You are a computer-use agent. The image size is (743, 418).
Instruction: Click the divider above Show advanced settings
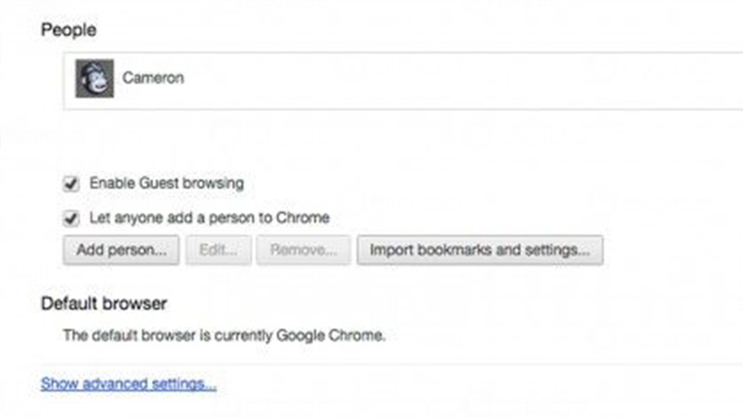(x=391, y=363)
